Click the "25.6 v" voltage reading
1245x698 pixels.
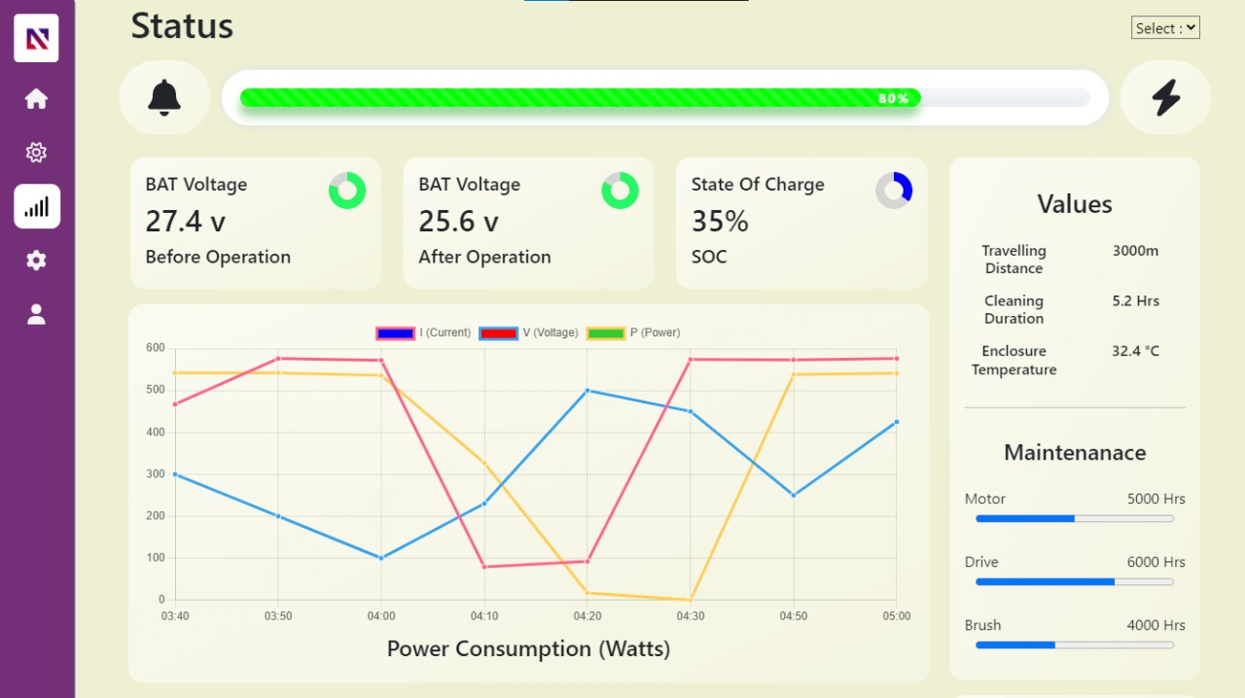[x=458, y=222]
